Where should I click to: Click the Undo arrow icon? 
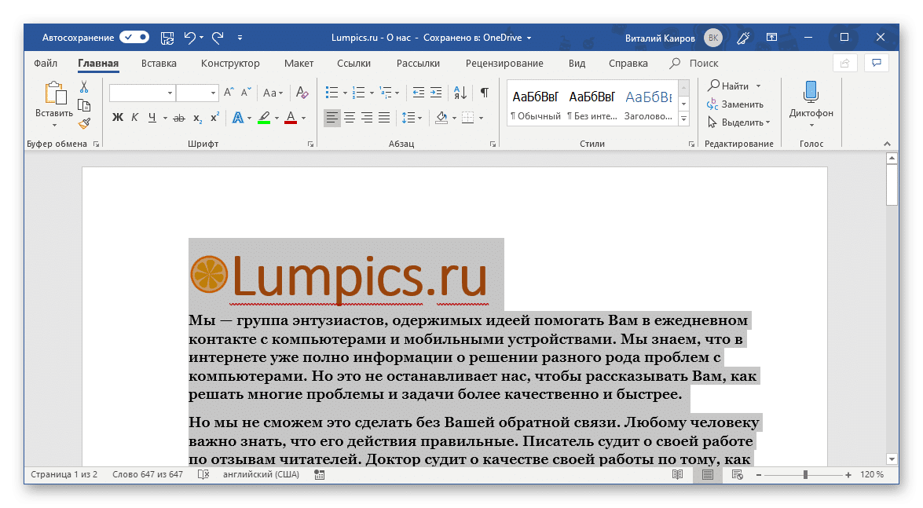tap(189, 37)
